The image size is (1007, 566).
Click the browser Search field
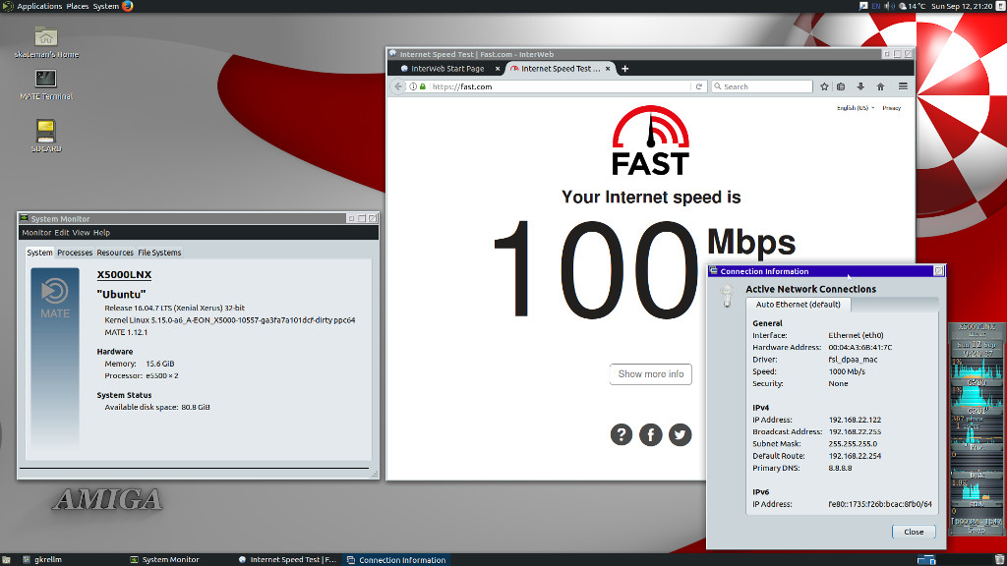coord(762,86)
